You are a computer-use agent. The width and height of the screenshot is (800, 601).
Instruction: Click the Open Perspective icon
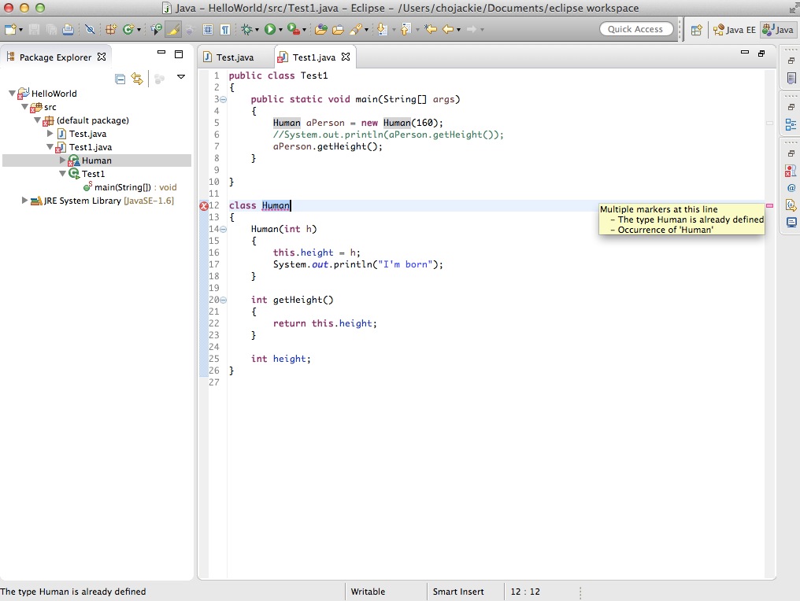(696, 29)
